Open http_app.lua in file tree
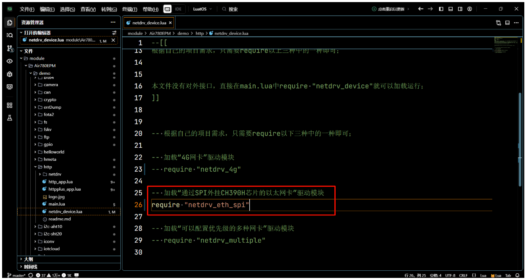The height and width of the screenshot is (280, 526). (68, 182)
